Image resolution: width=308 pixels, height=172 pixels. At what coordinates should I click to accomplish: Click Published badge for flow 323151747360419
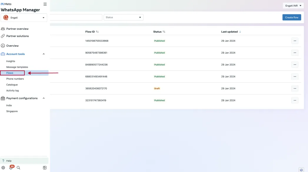159,100
